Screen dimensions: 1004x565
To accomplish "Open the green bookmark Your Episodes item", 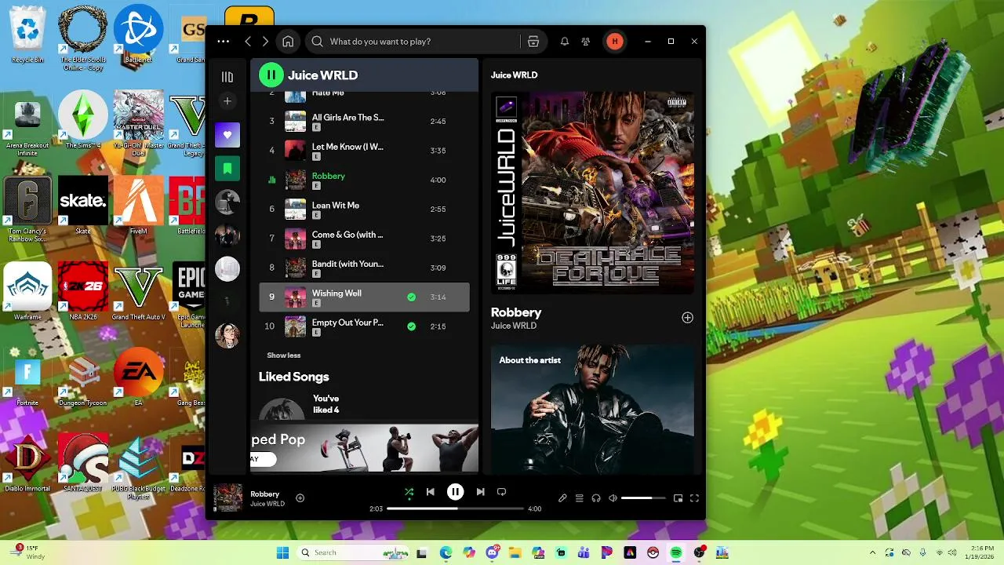I will pyautogui.click(x=227, y=168).
